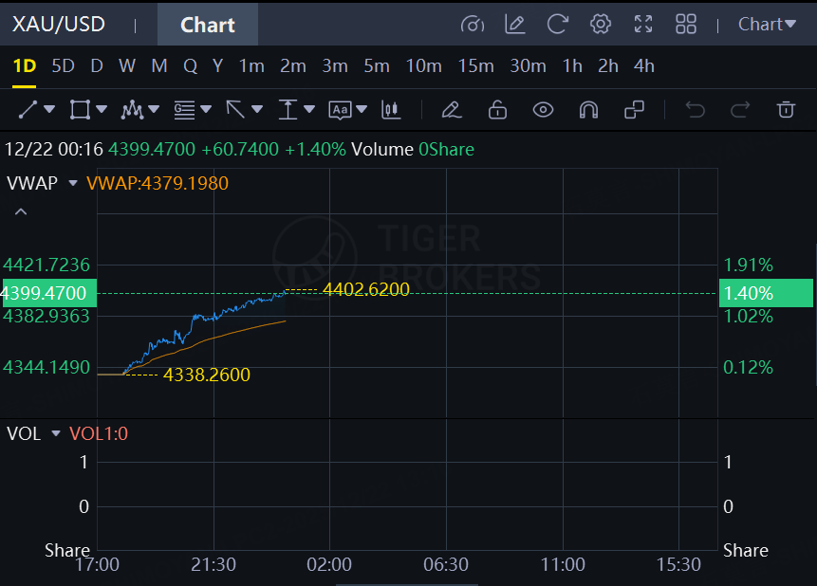The image size is (817, 586).
Task: Toggle drawings visibility eye icon
Action: point(543,110)
